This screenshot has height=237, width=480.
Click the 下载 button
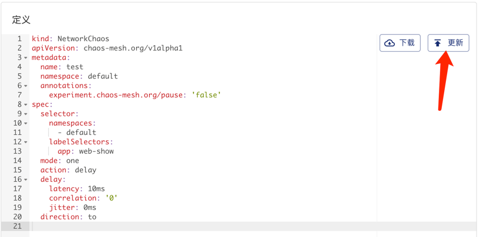pyautogui.click(x=400, y=43)
